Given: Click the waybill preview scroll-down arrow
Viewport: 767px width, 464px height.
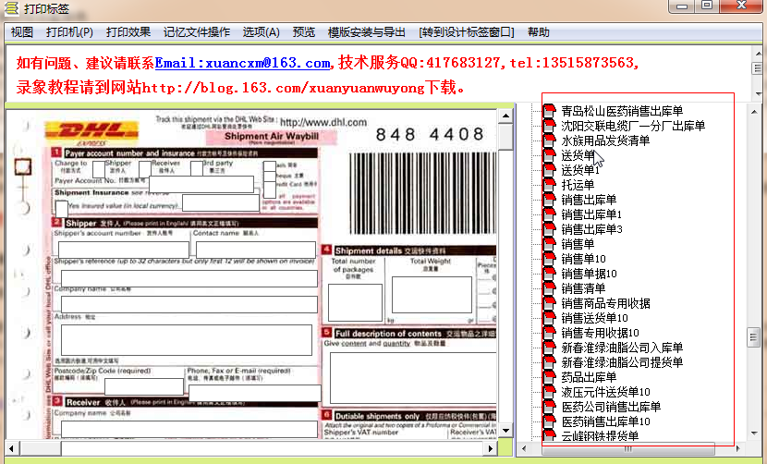Looking at the screenshot, I should point(505,431).
